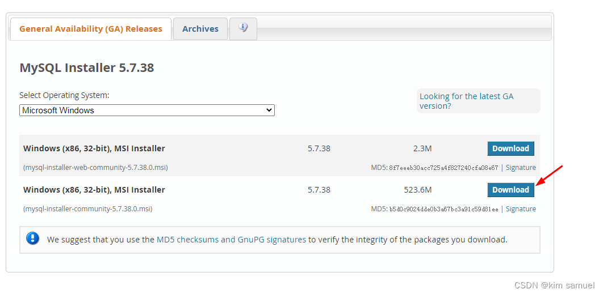Open the info icon tab
The image size is (603, 294).
[243, 28]
